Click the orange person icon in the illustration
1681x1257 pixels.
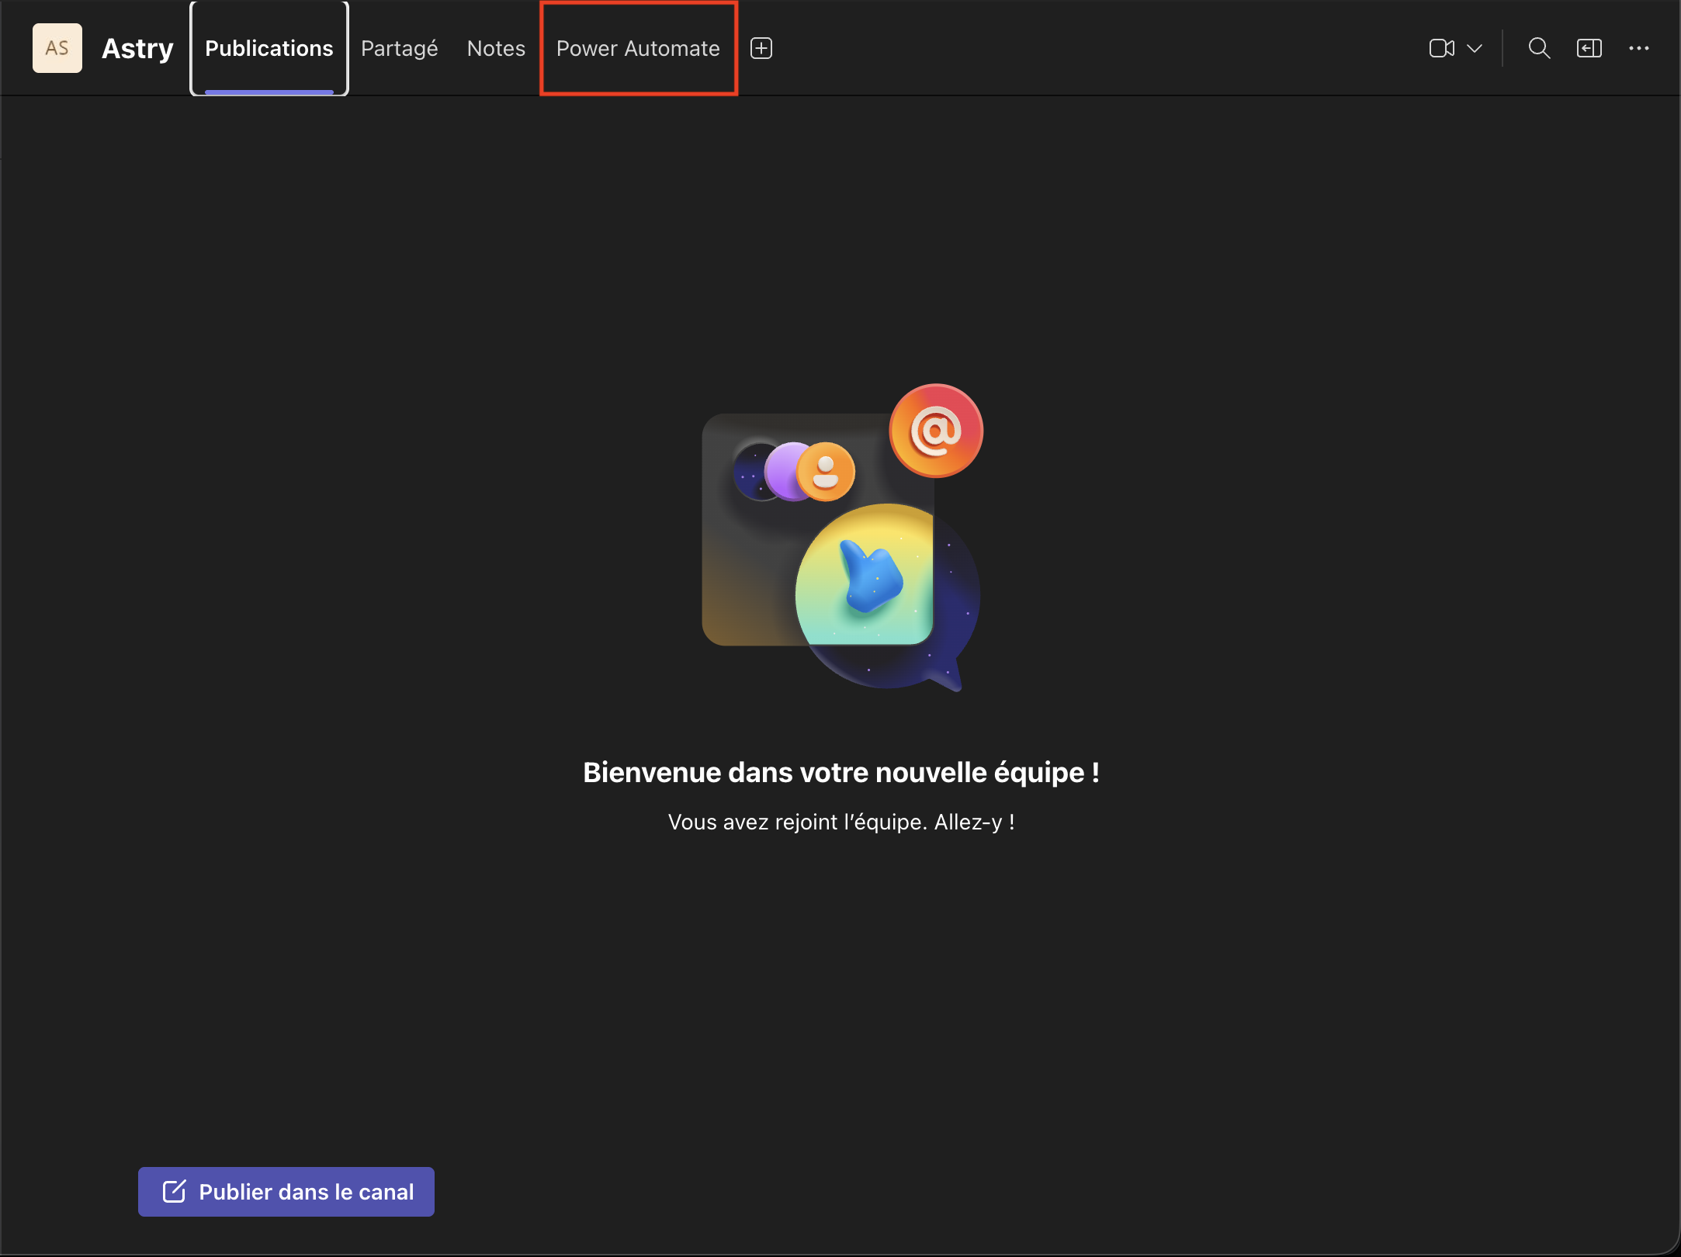coord(824,471)
